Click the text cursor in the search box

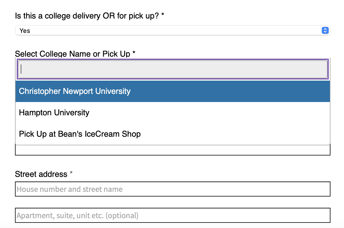coord(21,69)
